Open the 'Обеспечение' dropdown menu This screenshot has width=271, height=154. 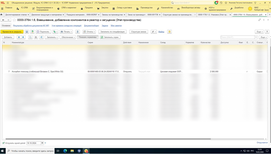pyautogui.click(x=67, y=37)
